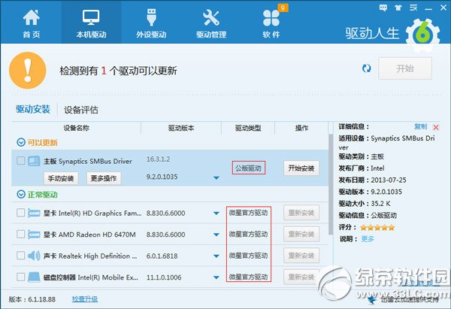Viewport: 451px width, 309px height.
Task: Click the Intel HD Graphics card icon
Action: [34, 213]
